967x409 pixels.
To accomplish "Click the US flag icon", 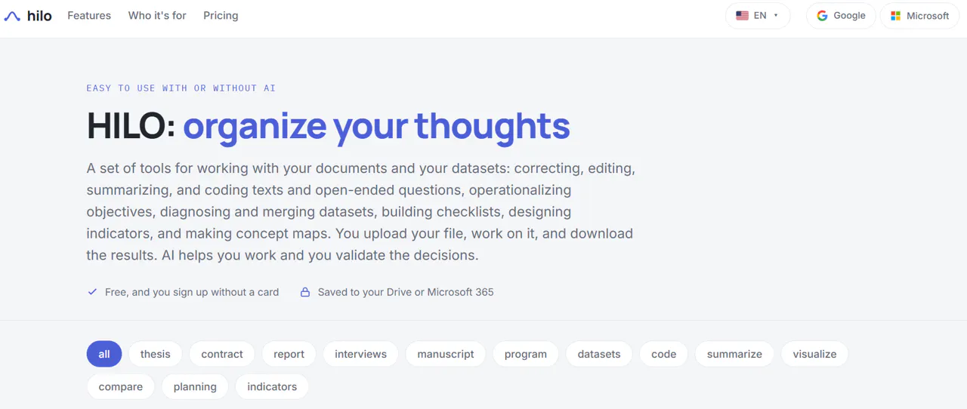I will tap(742, 15).
